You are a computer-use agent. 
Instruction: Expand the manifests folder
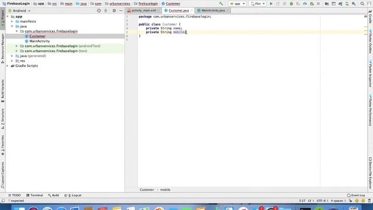12,22
